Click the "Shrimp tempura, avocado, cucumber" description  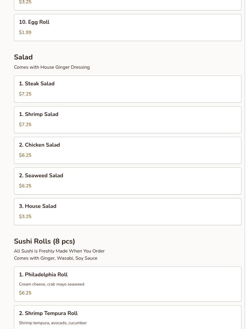click(53, 323)
